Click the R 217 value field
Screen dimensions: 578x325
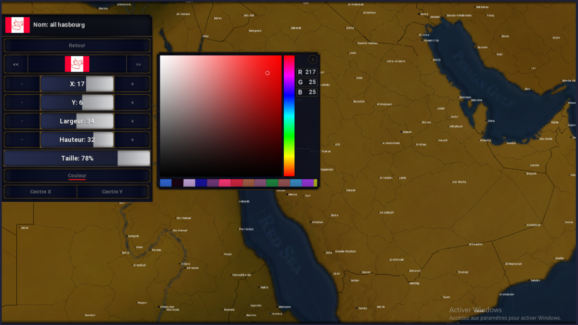tap(307, 72)
